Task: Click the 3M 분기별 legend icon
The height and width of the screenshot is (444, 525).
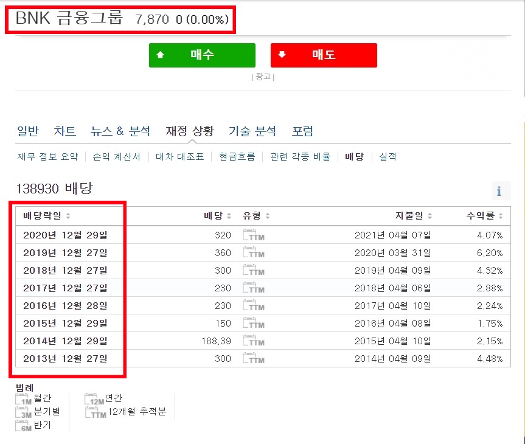Action: point(24,412)
